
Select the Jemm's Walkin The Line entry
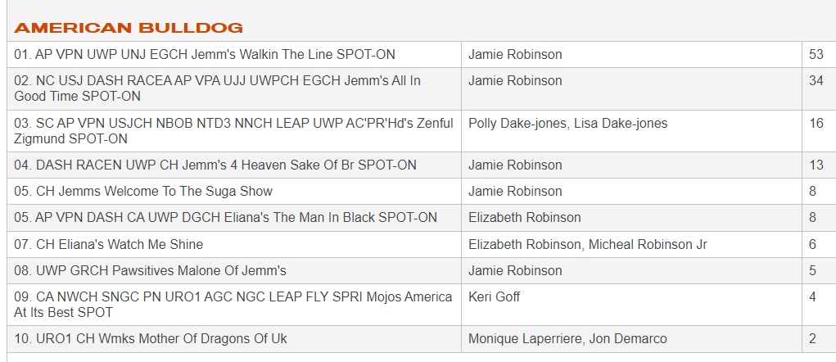(205, 55)
